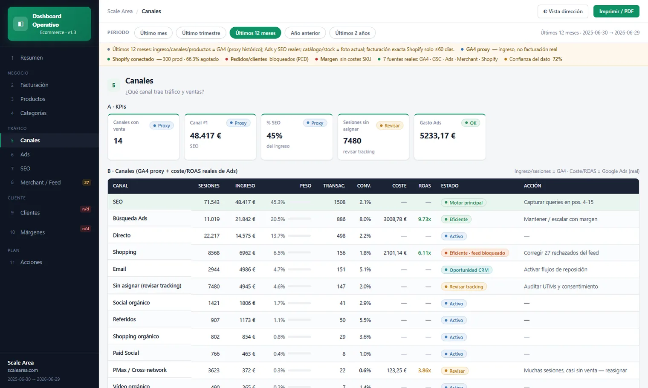Click the n/d badge beside Márgenes
648x388 pixels.
tap(86, 229)
